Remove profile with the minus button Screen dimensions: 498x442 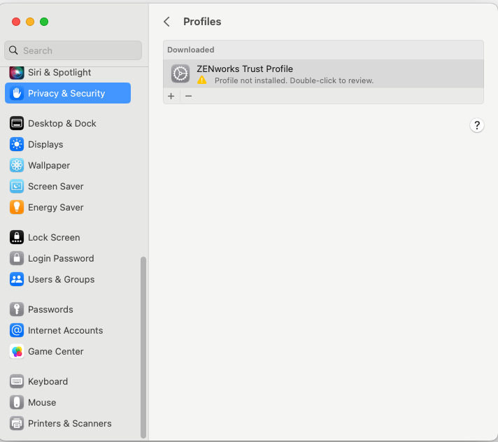point(188,96)
